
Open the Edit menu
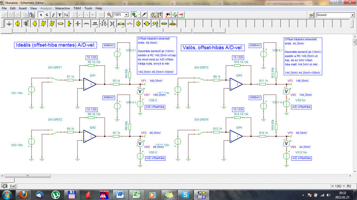13,8
